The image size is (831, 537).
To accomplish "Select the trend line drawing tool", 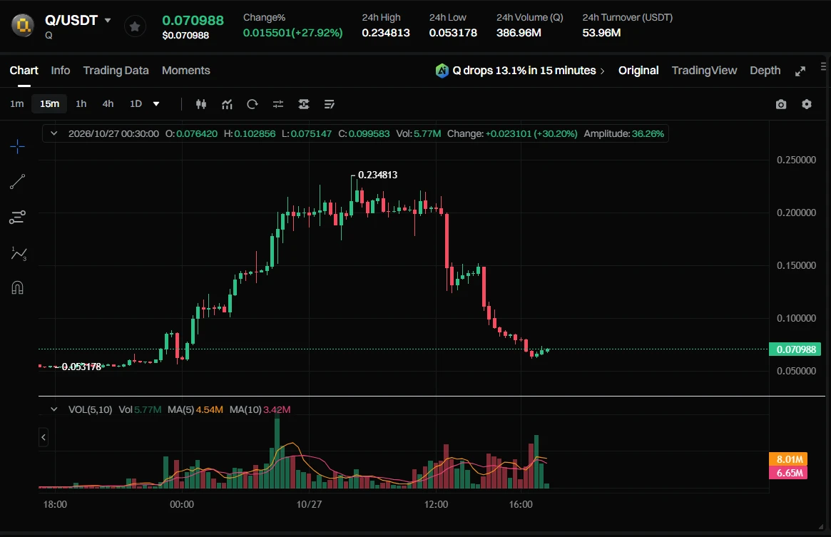I will point(18,182).
